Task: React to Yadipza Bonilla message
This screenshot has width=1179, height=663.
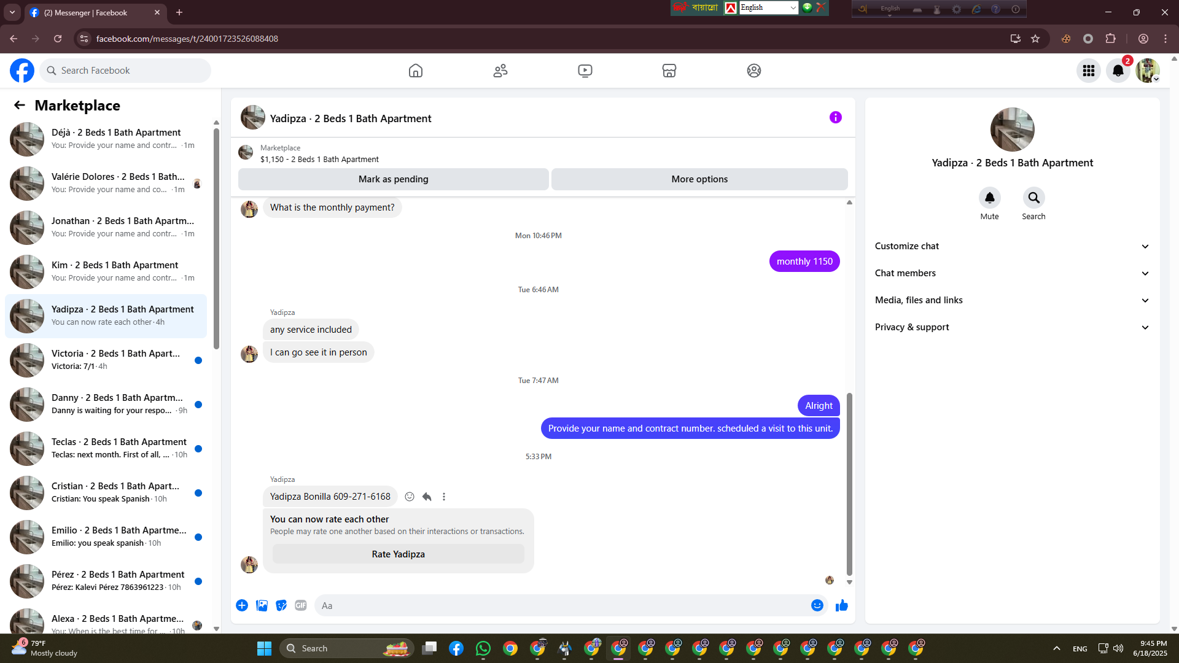Action: pyautogui.click(x=410, y=497)
